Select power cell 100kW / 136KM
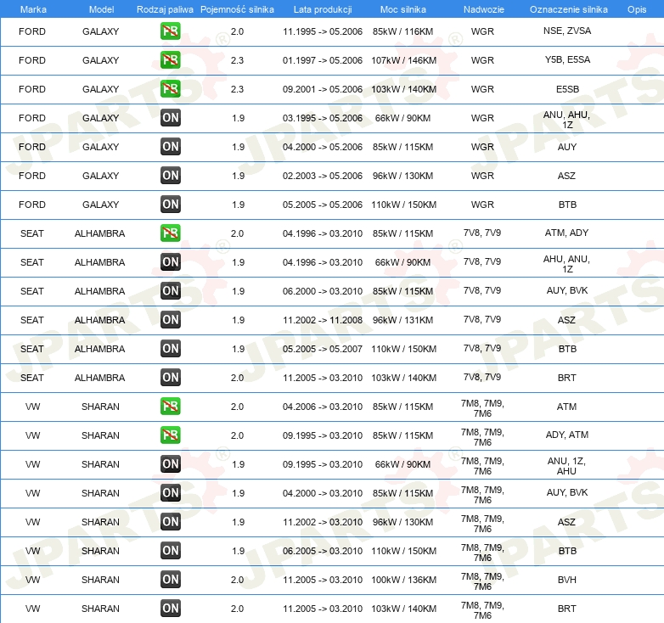 point(403,580)
